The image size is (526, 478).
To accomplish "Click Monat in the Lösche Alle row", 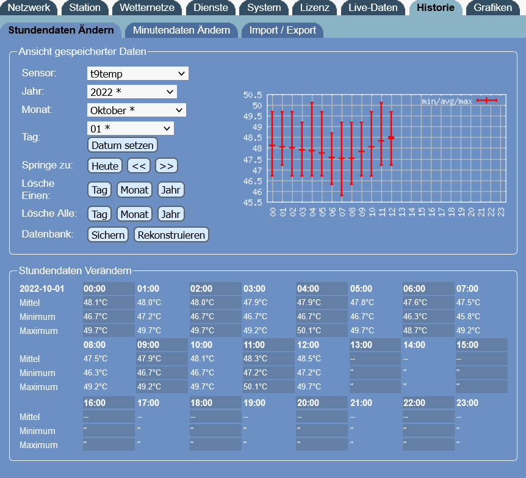I will tap(134, 214).
